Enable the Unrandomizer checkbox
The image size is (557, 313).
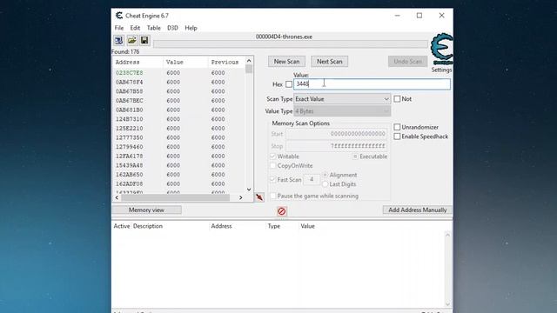(x=397, y=127)
